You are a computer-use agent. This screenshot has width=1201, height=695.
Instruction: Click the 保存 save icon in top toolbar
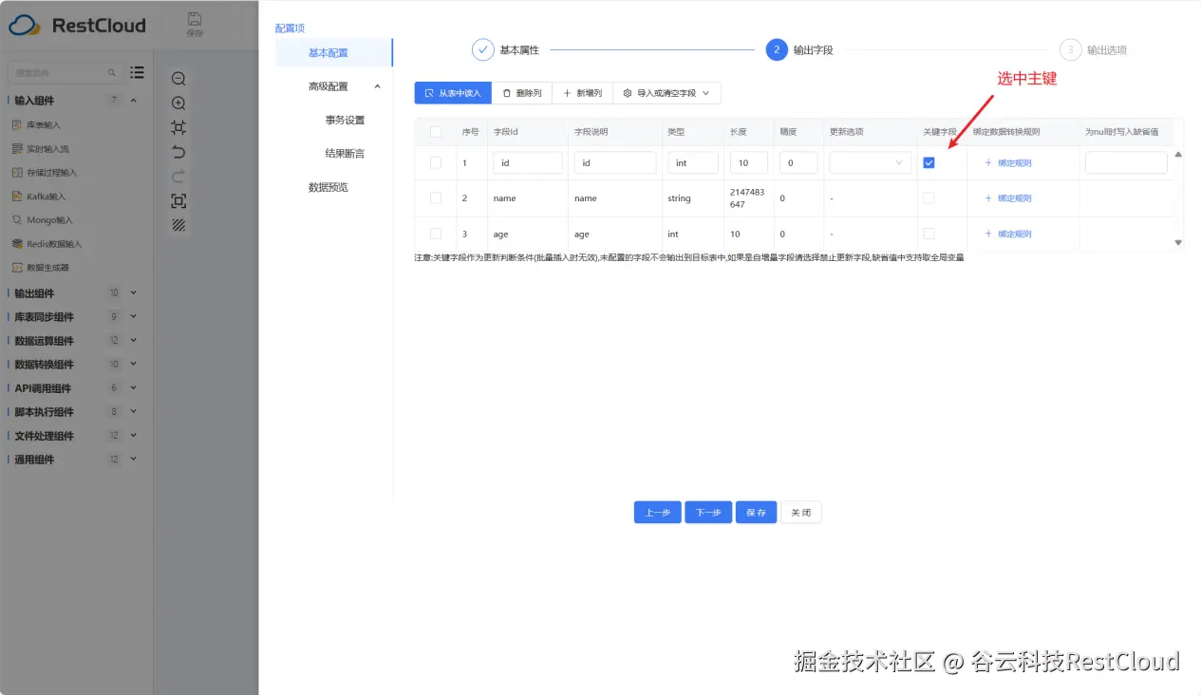(195, 25)
